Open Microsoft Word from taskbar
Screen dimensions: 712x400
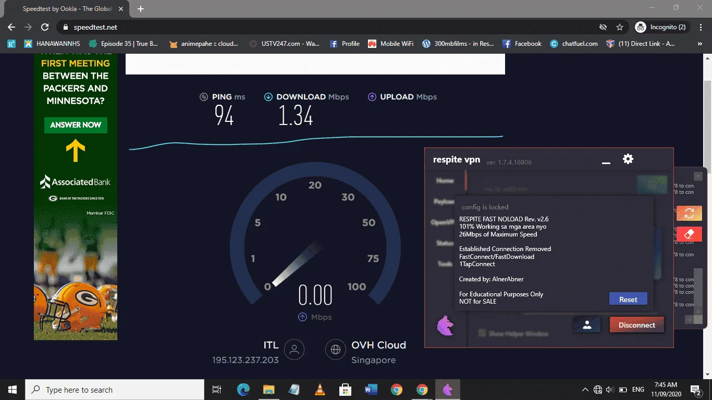tap(371, 390)
